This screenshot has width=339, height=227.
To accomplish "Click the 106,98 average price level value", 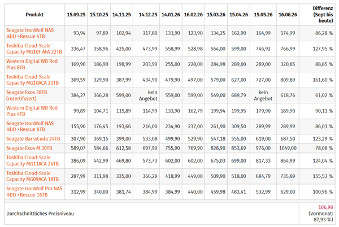I will [325, 207].
